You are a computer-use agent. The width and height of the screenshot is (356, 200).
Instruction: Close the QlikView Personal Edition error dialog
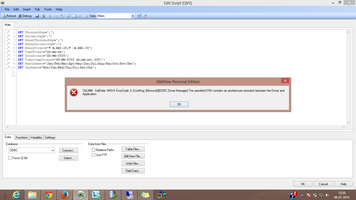[x=285, y=81]
